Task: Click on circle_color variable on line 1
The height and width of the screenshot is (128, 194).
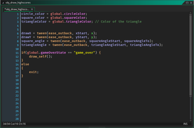Action: coord(33,14)
